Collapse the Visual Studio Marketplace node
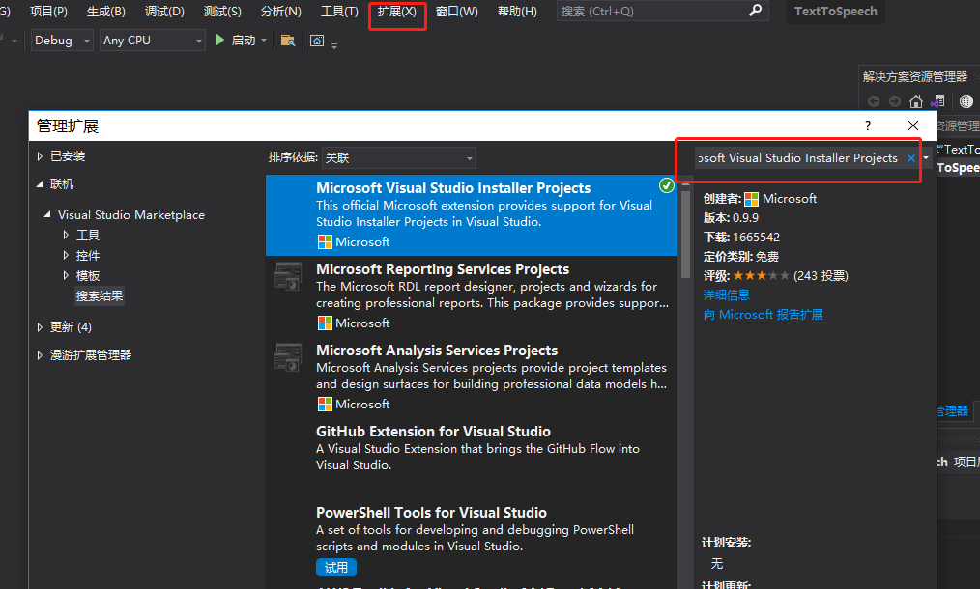Image resolution: width=980 pixels, height=589 pixels. click(47, 214)
